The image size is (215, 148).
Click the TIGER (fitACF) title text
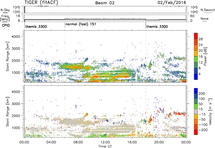pyautogui.click(x=41, y=2)
